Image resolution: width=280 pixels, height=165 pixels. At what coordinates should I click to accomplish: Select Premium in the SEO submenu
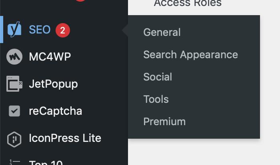coord(164,122)
